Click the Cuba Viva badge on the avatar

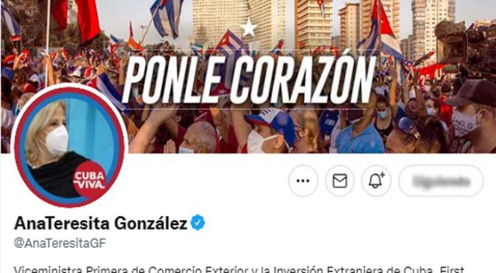pos(90,179)
